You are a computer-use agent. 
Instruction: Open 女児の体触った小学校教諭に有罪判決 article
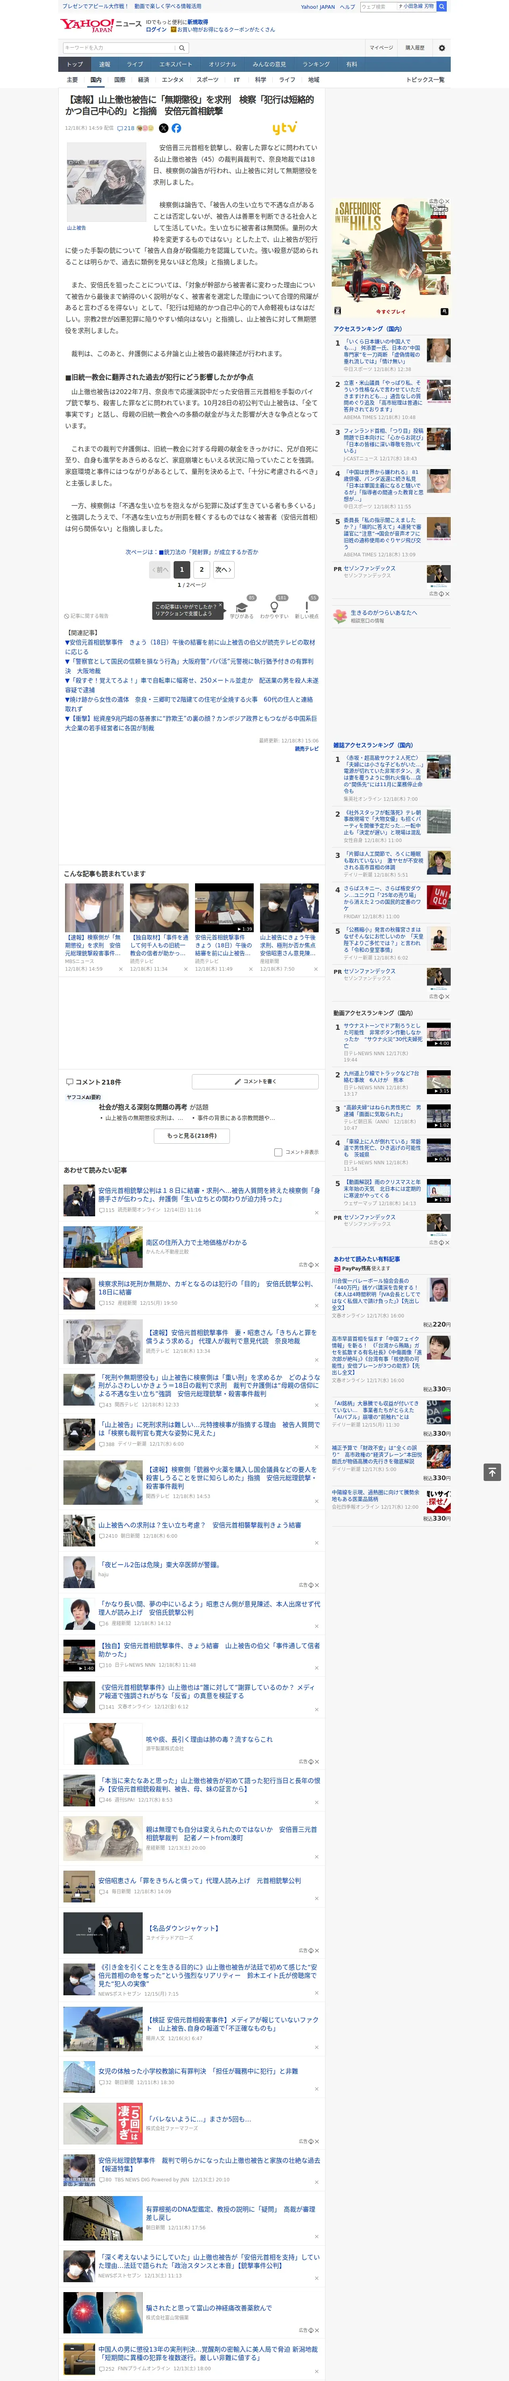pyautogui.click(x=198, y=2071)
